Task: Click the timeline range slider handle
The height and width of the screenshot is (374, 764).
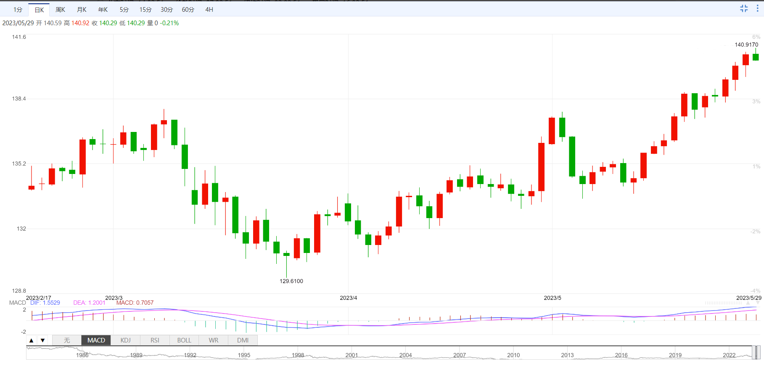Action: [x=756, y=352]
